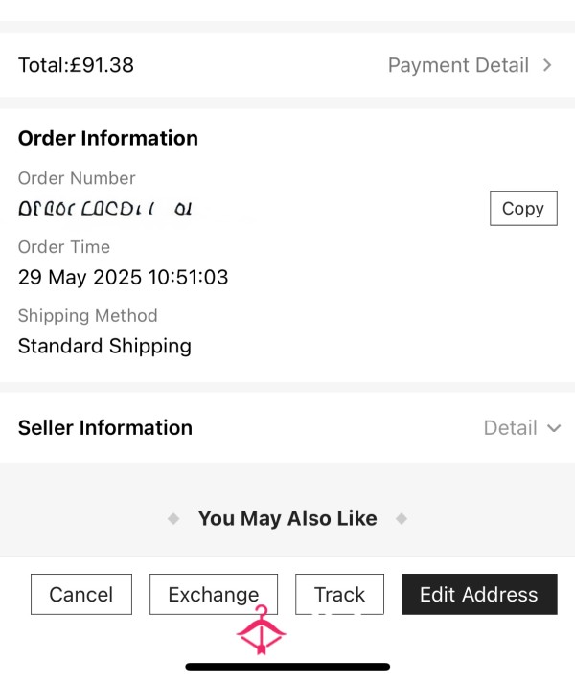The height and width of the screenshot is (682, 575).
Task: Tap the Exchange button
Action: [214, 594]
